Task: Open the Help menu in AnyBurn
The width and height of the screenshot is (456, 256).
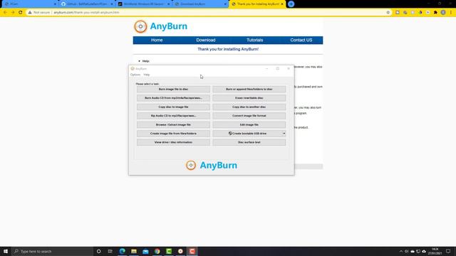Action: click(147, 75)
